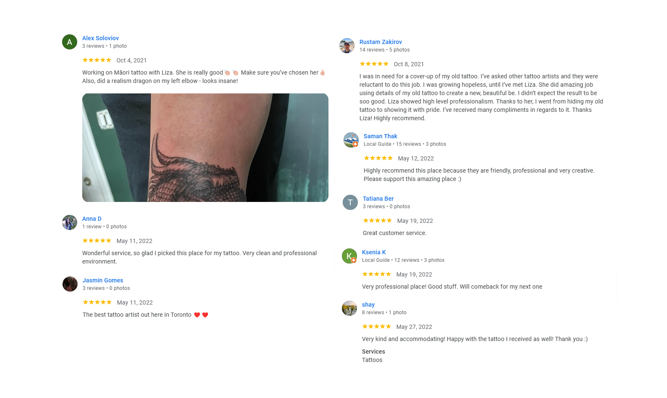Click Ksenia K's green K avatar
Viewport: 667px width, 398px height.
click(349, 256)
